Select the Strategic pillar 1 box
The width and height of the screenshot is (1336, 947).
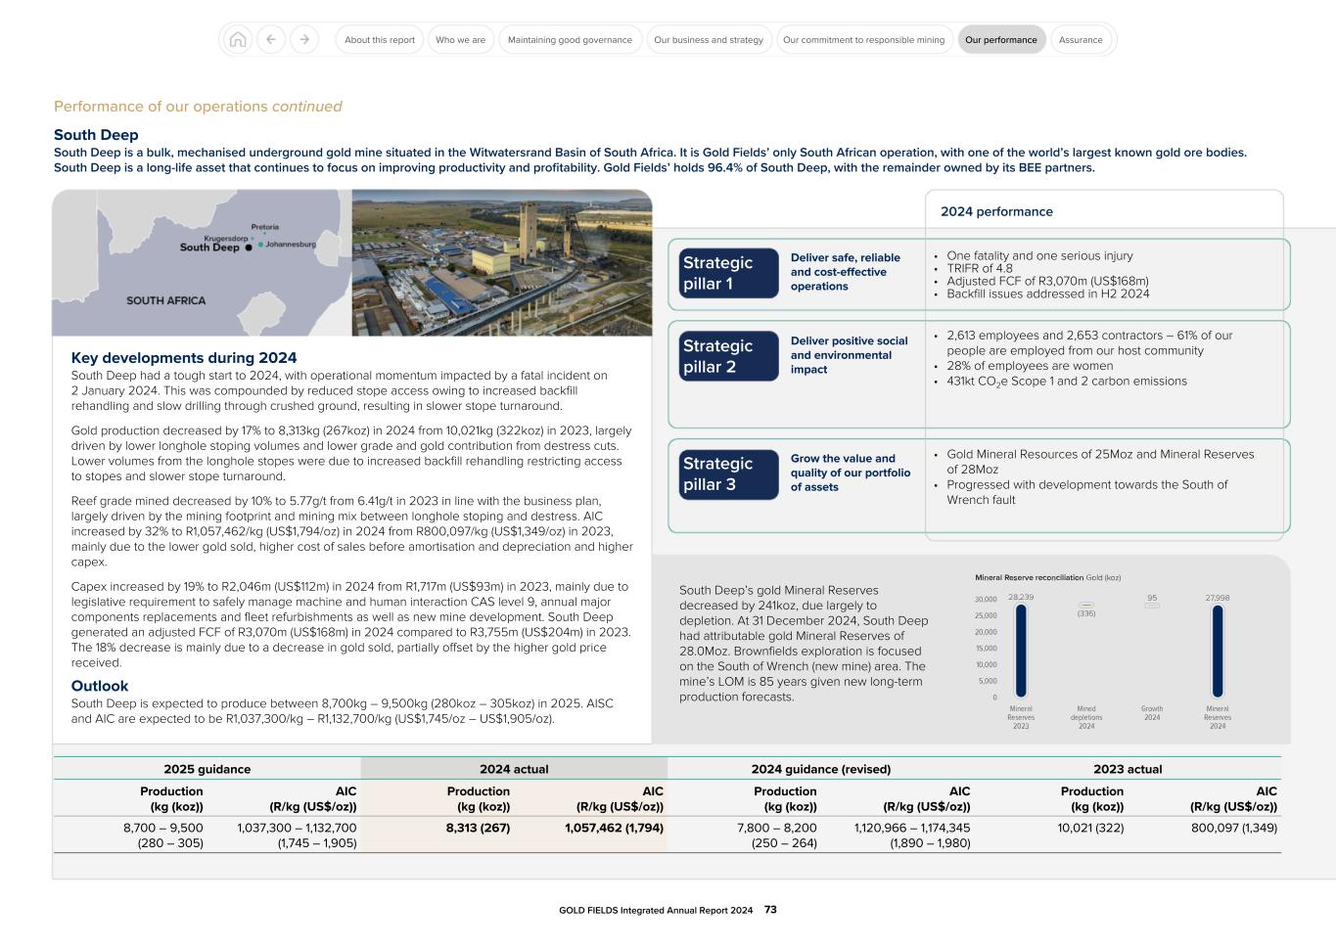[x=728, y=273]
